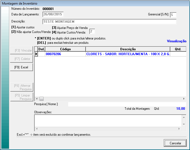Click the Descrição field TESTE MONTAGEM
Viewport: 190px width, 150px height.
point(109,22)
